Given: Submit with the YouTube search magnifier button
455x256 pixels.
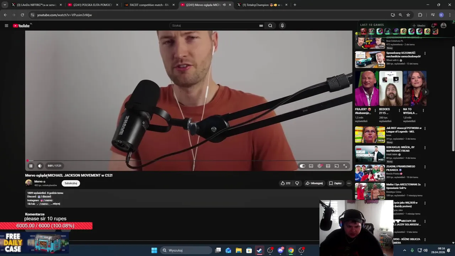Looking at the screenshot, I should point(270,26).
